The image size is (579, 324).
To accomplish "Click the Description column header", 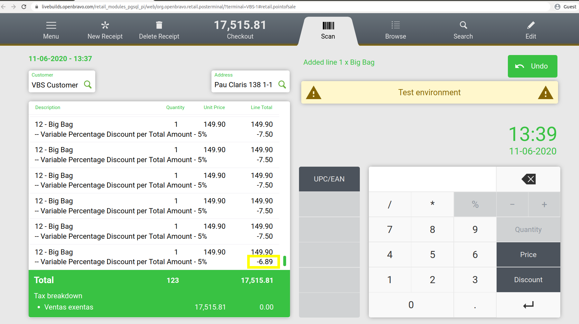I will click(x=48, y=107).
